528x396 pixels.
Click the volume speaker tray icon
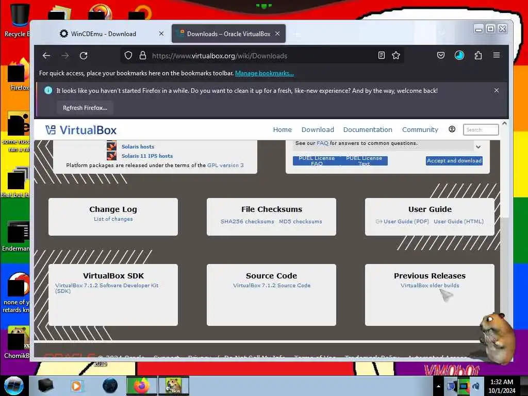[x=475, y=386]
